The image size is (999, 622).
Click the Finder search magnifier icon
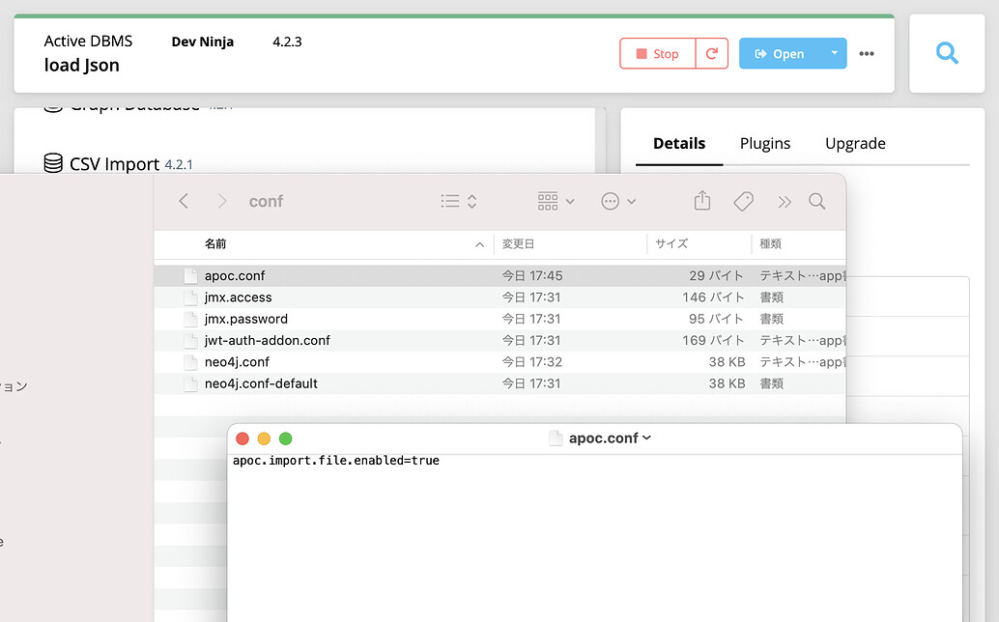point(816,201)
